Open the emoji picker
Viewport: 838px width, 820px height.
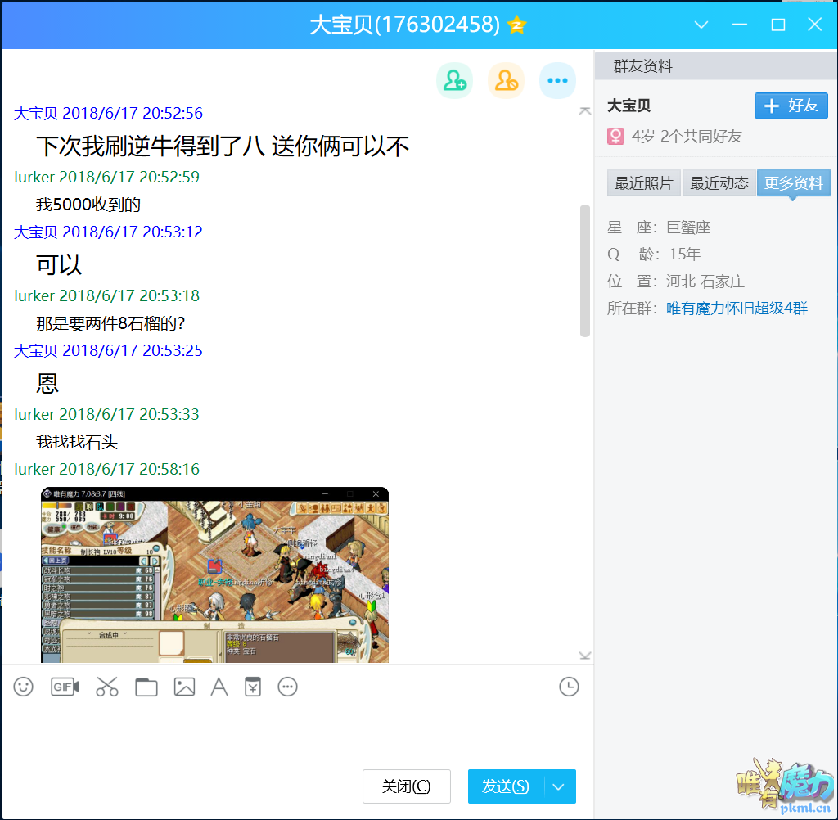[24, 687]
